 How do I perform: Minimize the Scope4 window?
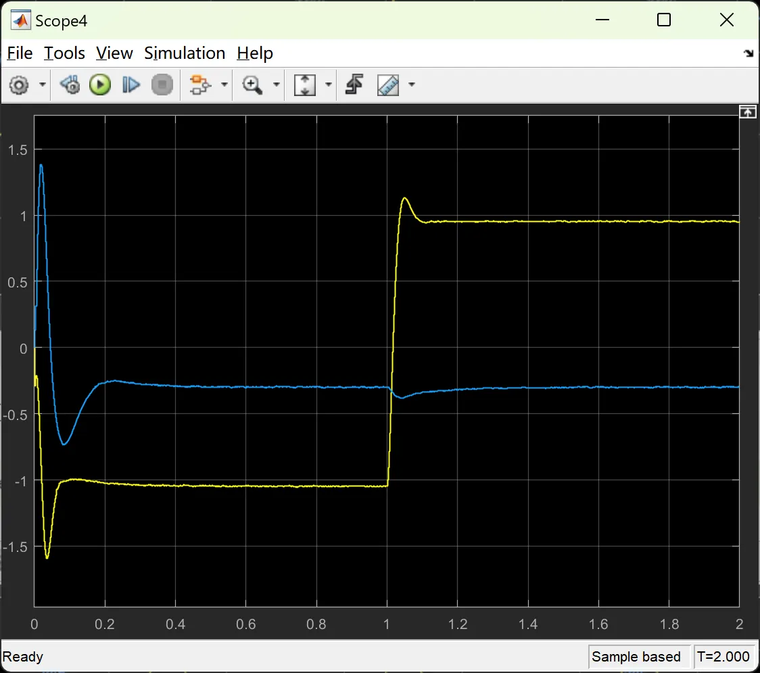pos(602,20)
